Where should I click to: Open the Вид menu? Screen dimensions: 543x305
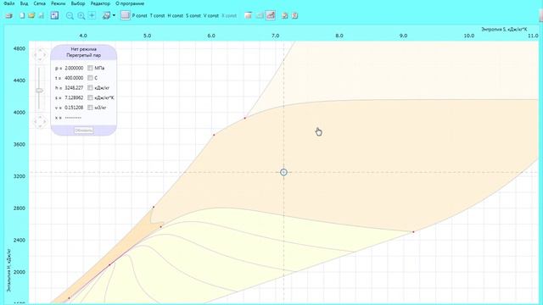pos(24,3)
